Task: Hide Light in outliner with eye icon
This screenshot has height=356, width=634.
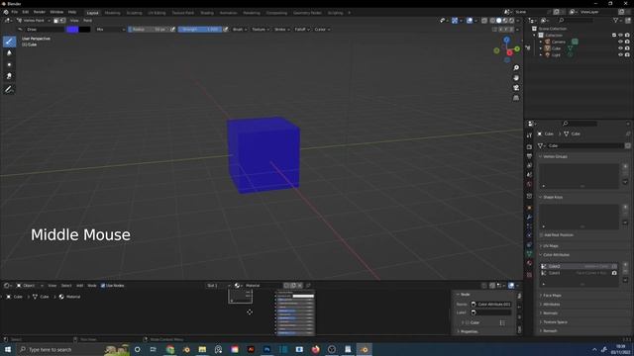Action: pos(620,54)
